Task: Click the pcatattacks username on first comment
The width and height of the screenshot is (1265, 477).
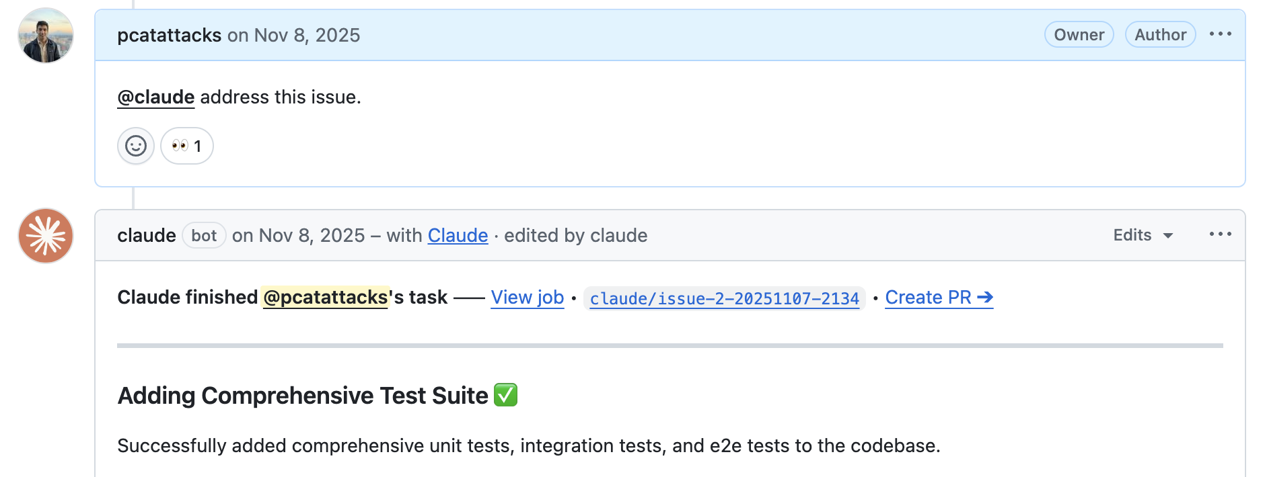Action: click(169, 35)
